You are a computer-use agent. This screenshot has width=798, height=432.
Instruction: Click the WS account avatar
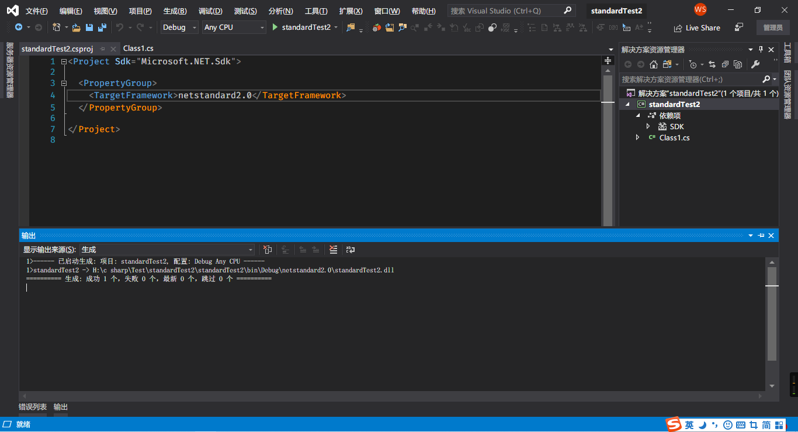pyautogui.click(x=700, y=10)
